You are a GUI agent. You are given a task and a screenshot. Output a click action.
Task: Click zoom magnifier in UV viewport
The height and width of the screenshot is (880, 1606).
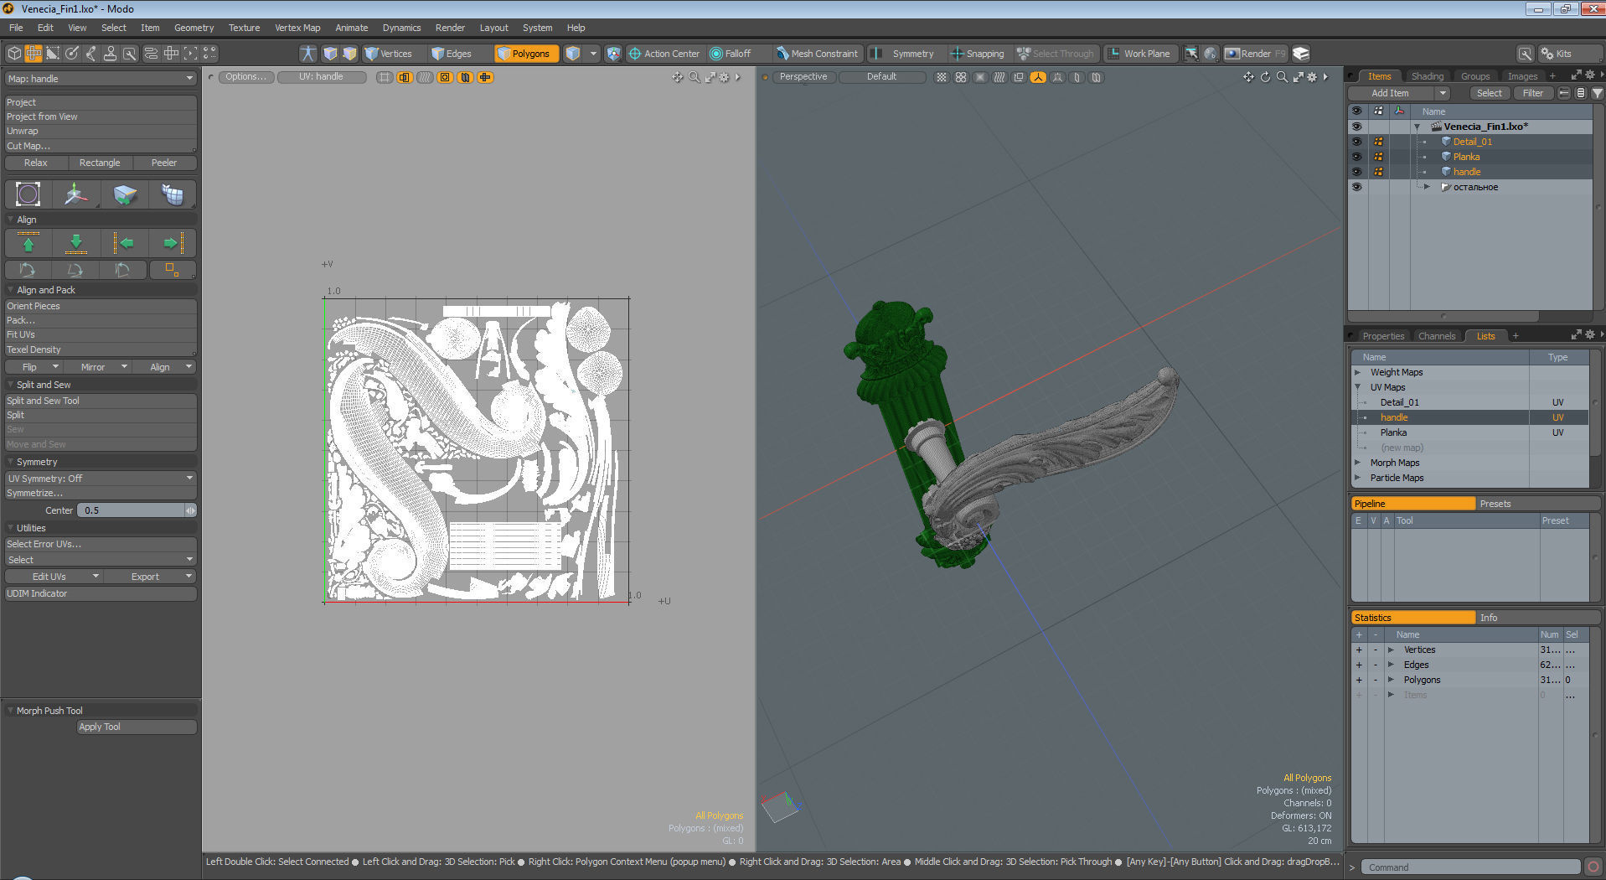click(x=694, y=77)
